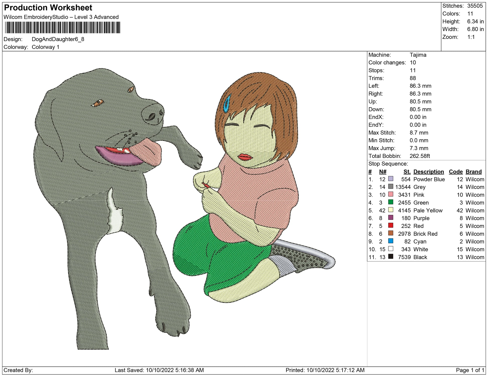Image resolution: width=488 pixels, height=375 pixels.
Task: Click the Red thread color swatch
Action: pyautogui.click(x=390, y=225)
